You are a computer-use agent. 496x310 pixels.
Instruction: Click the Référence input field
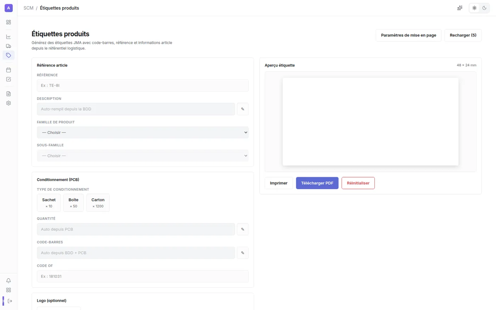(x=143, y=85)
